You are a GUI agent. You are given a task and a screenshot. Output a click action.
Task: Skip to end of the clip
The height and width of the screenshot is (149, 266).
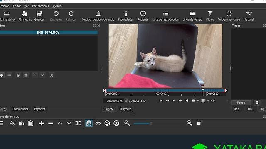tap(187, 101)
